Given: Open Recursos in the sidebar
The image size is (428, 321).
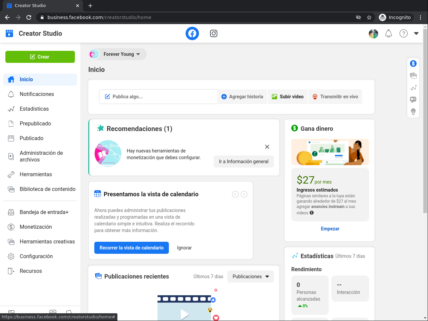Looking at the screenshot, I should (x=40, y=271).
